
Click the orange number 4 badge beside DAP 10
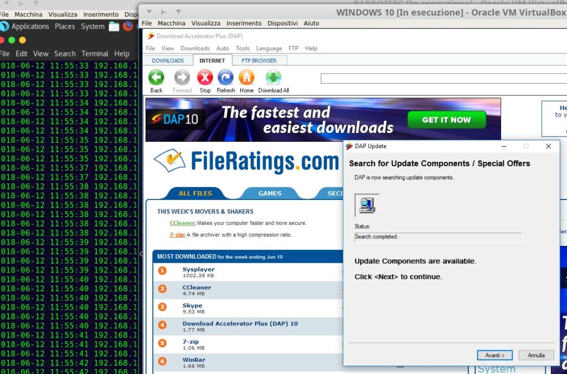(162, 325)
